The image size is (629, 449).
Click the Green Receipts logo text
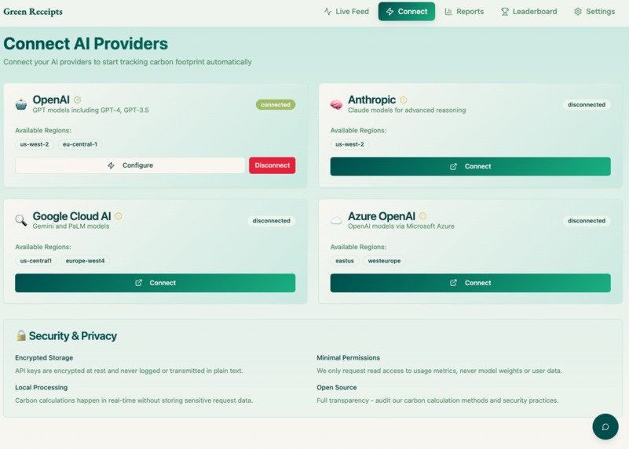pos(33,12)
